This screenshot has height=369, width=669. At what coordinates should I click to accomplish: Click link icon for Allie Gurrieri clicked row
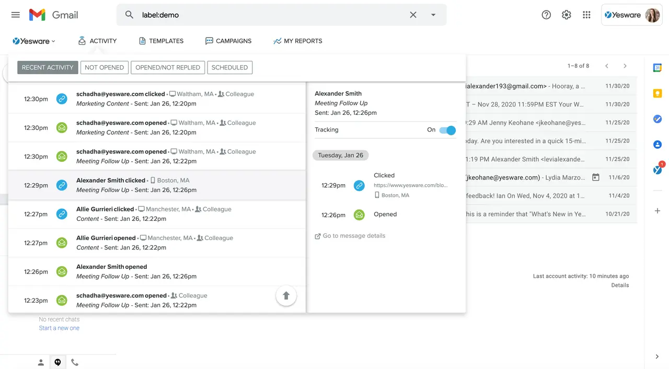(62, 213)
